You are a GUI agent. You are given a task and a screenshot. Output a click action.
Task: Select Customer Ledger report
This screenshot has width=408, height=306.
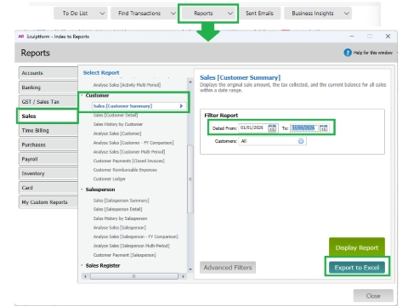pyautogui.click(x=109, y=179)
